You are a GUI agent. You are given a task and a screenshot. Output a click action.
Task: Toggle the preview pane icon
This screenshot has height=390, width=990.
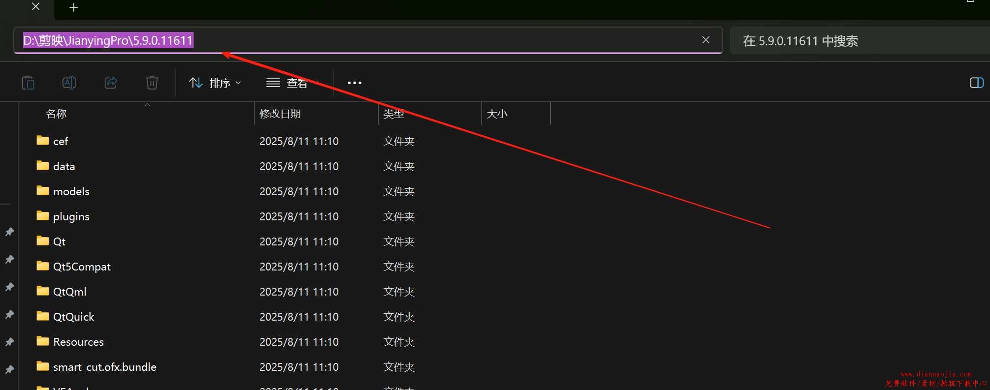[x=976, y=83]
